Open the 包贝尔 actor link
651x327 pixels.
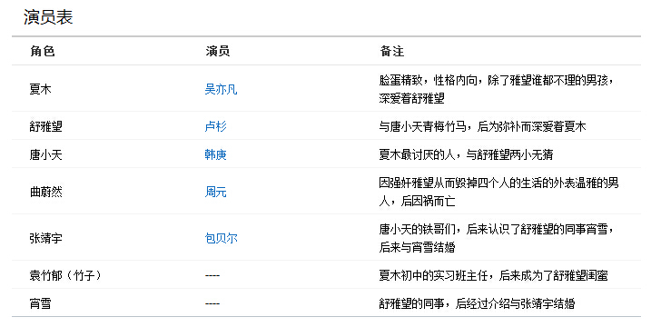[221, 238]
